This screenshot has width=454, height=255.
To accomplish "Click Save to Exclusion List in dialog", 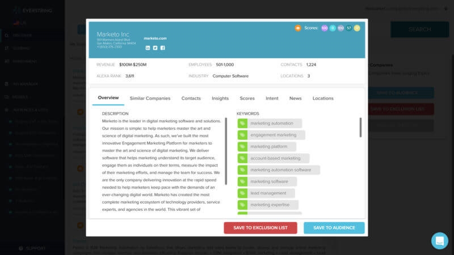I will click(260, 228).
